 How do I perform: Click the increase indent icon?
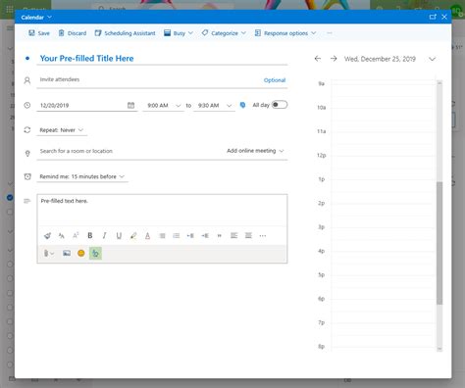tap(205, 235)
